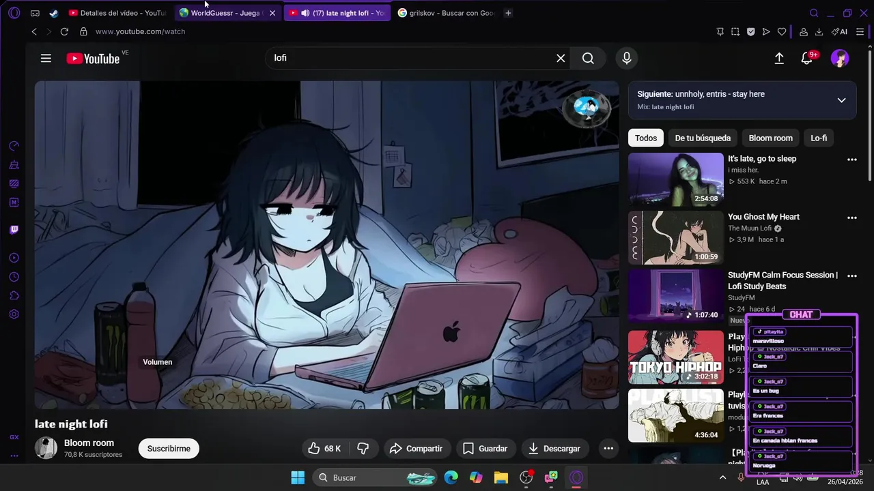Open extensions cube in sidebar

(14, 296)
